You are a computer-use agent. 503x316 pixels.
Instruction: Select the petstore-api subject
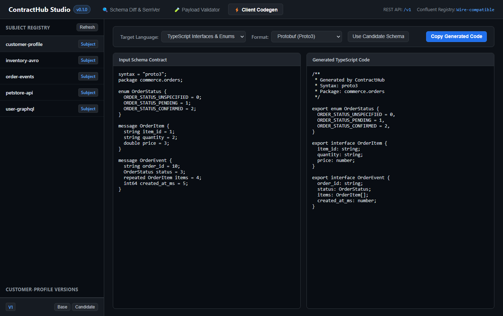click(52, 93)
